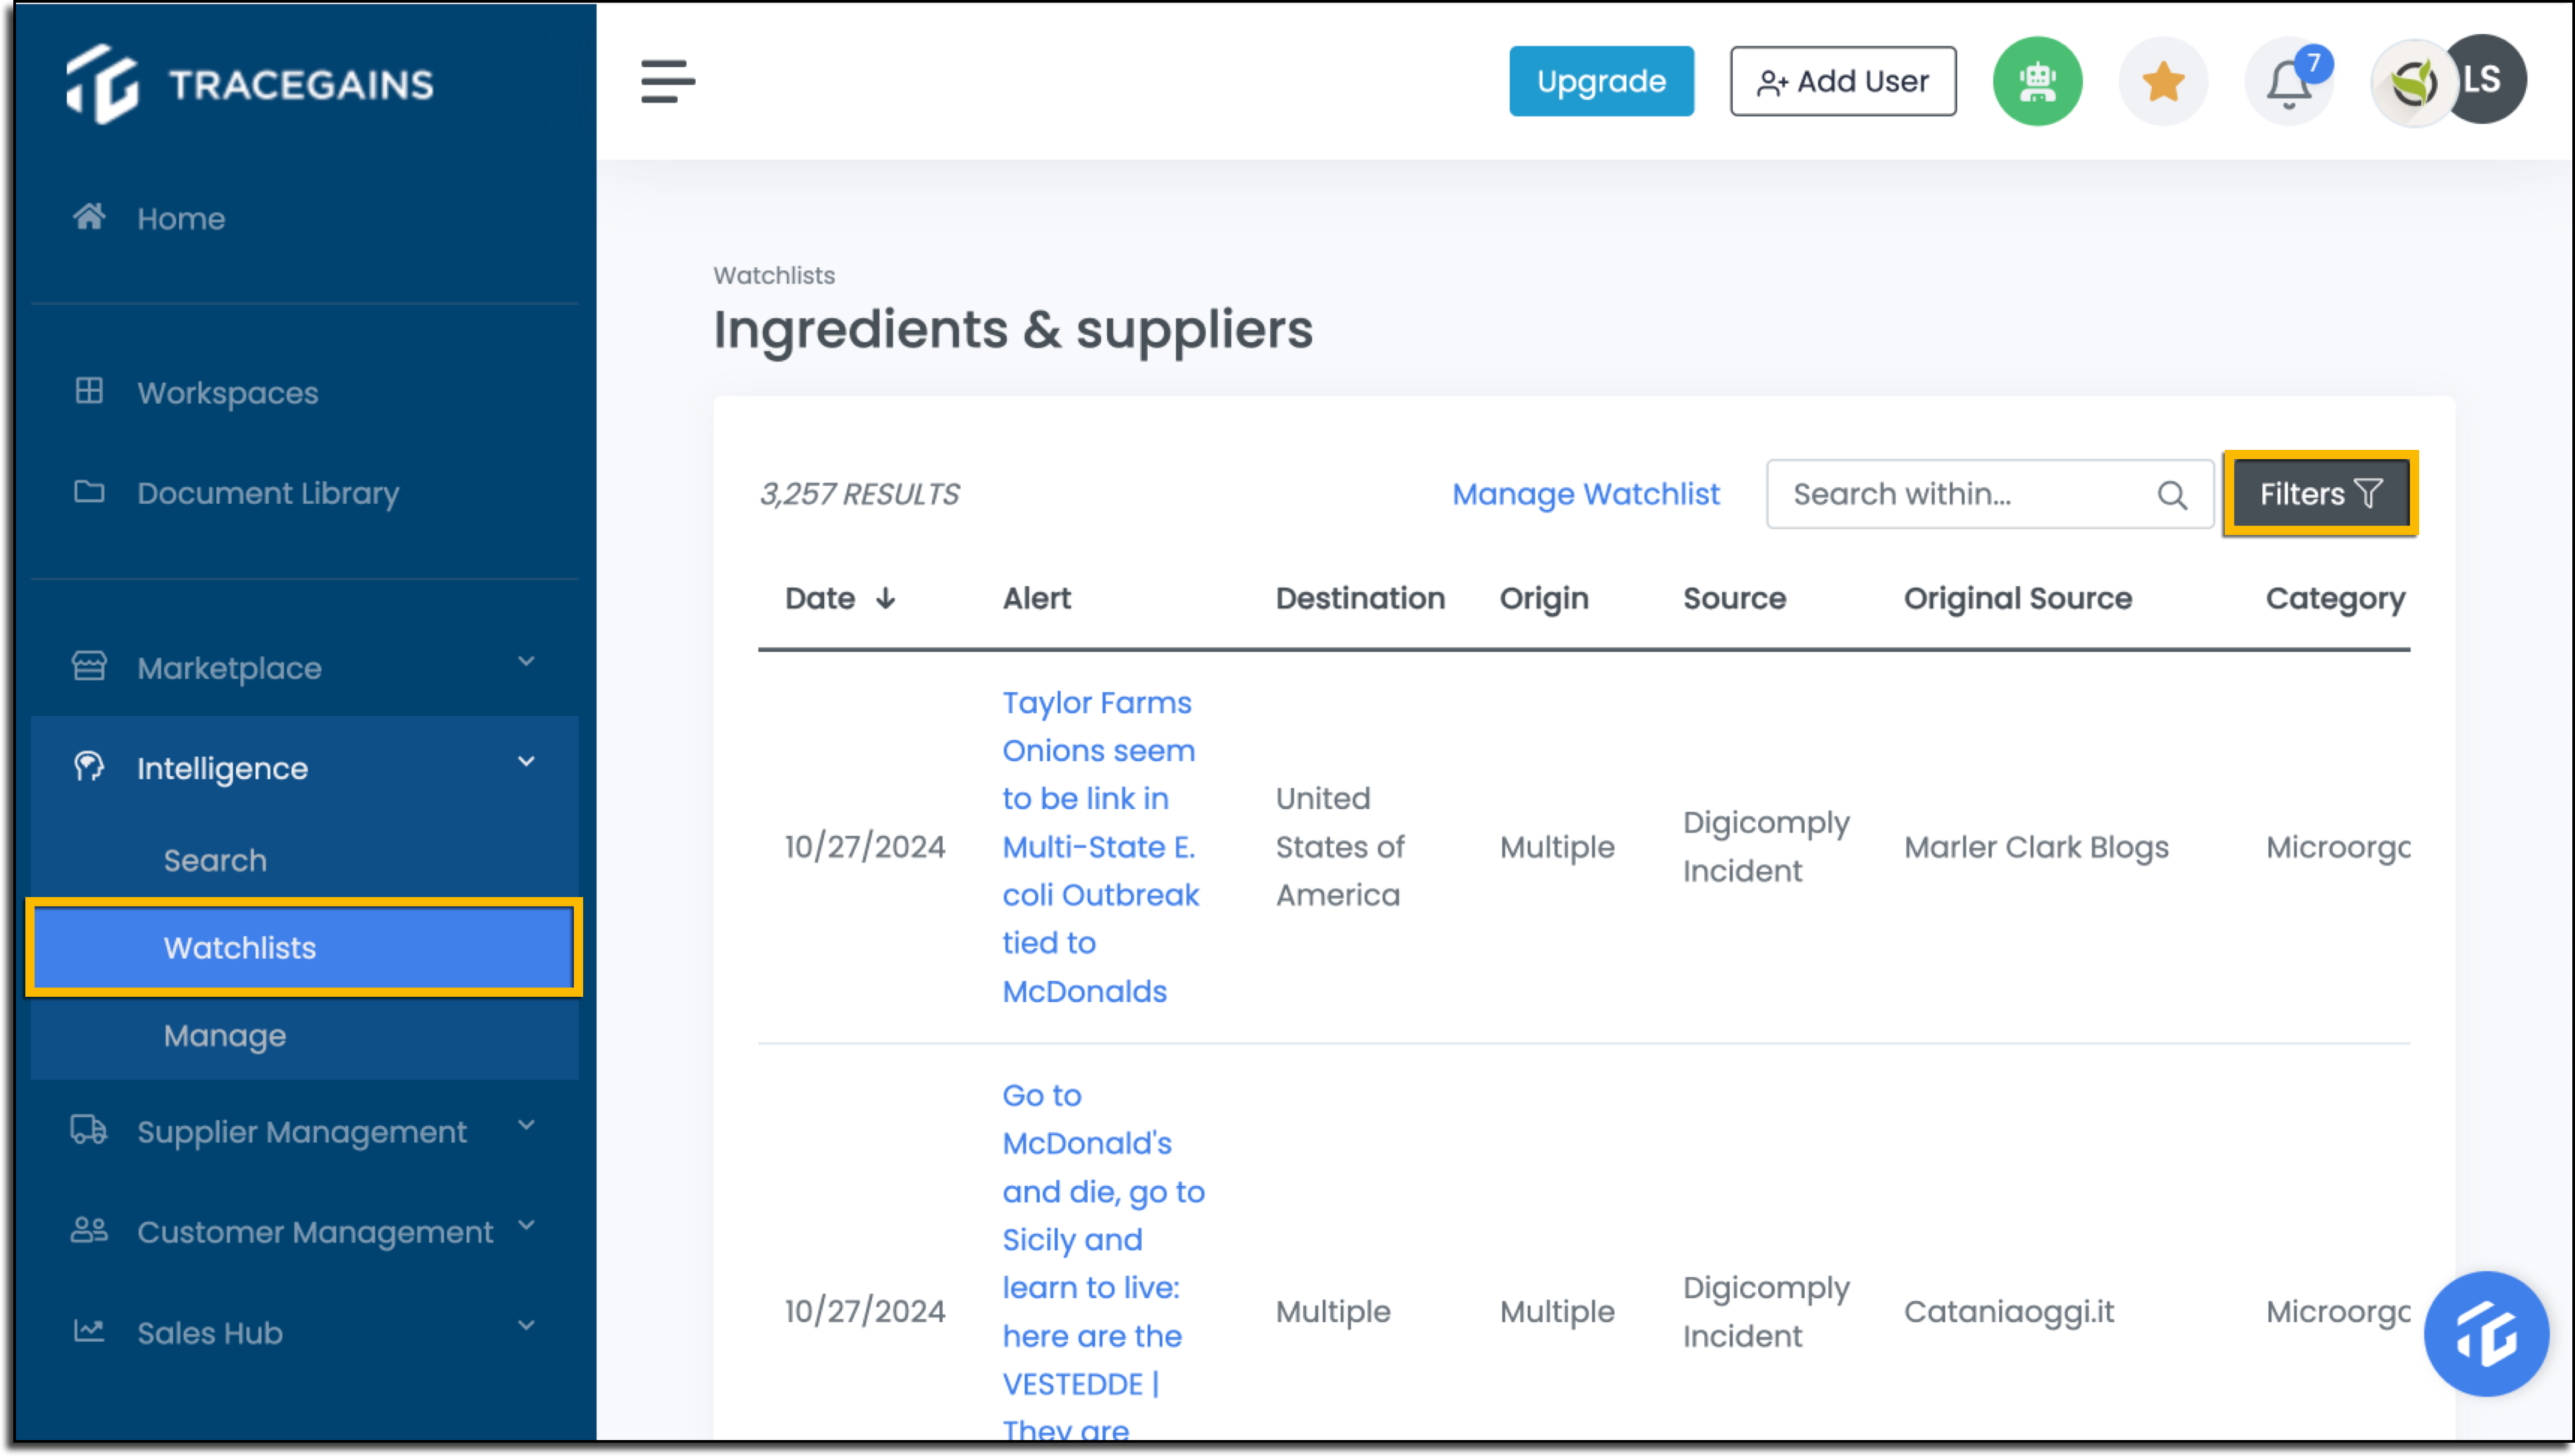Viewport: 2575px width, 1456px height.
Task: Click the Upgrade button
Action: (1600, 81)
